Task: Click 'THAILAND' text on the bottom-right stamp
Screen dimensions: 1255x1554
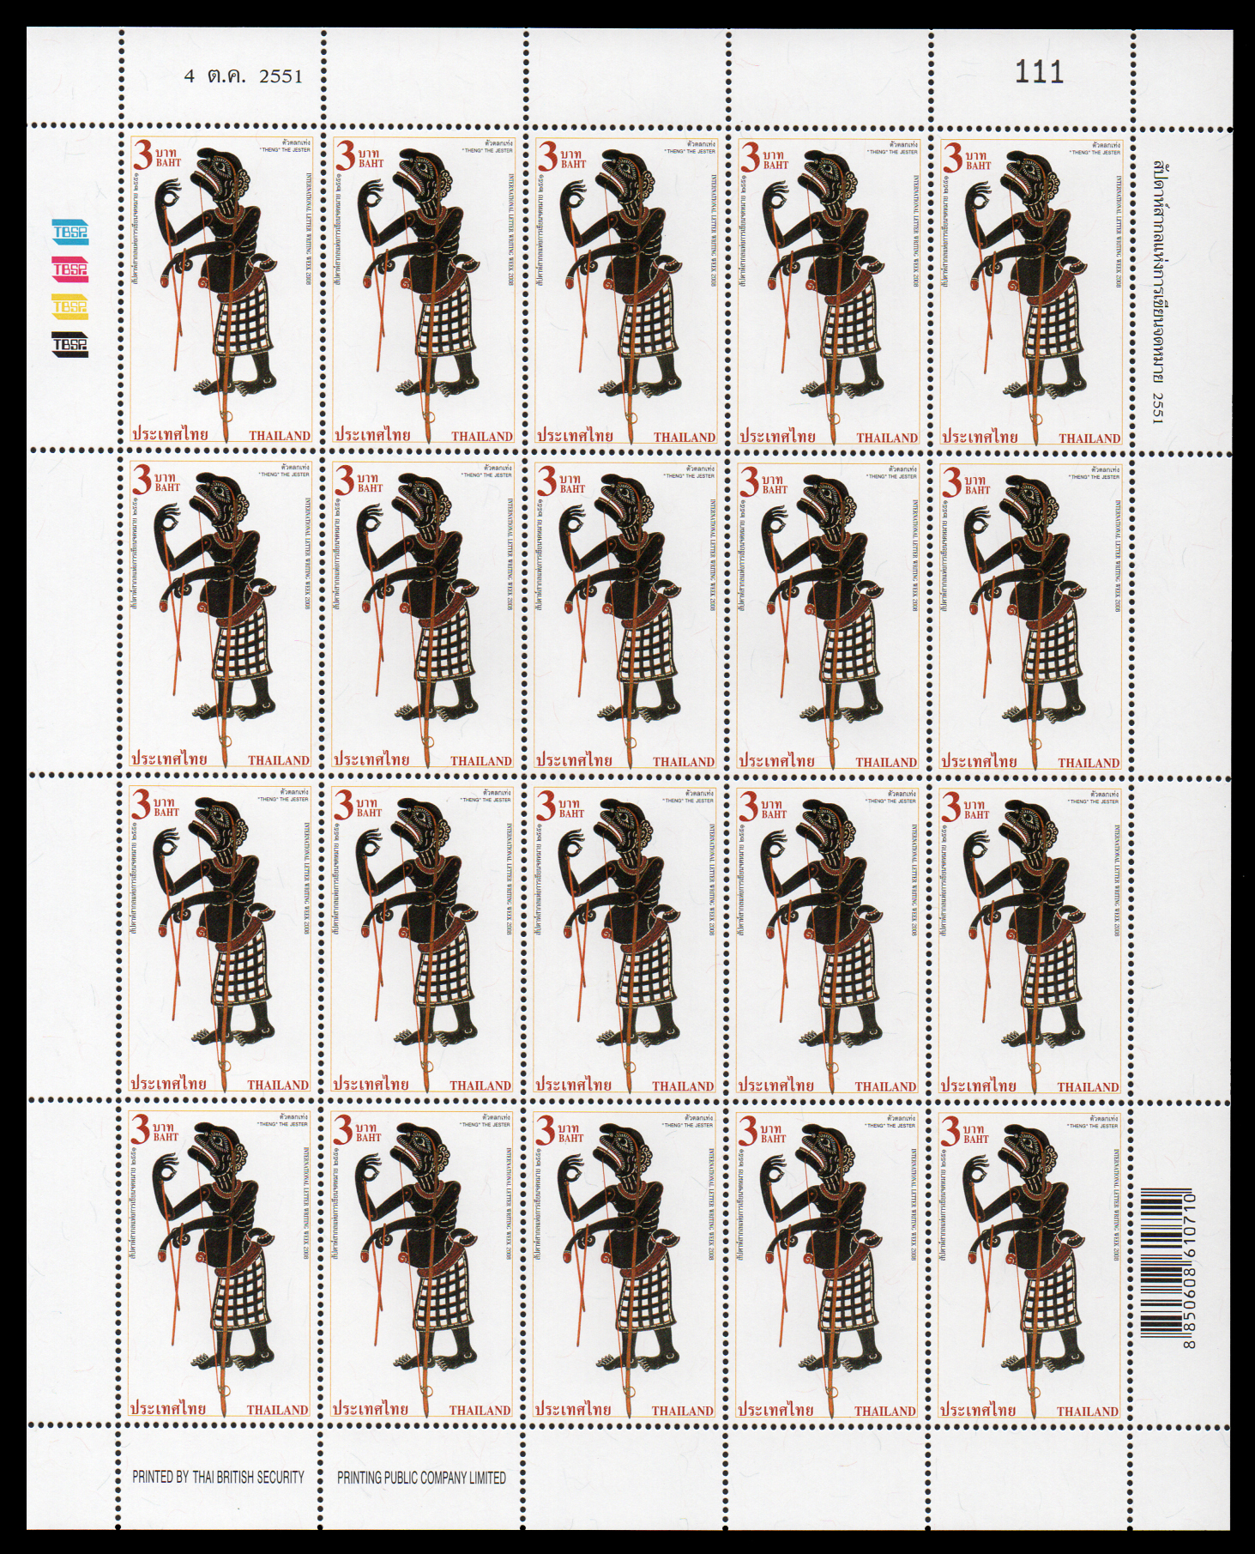Action: pos(1087,1411)
